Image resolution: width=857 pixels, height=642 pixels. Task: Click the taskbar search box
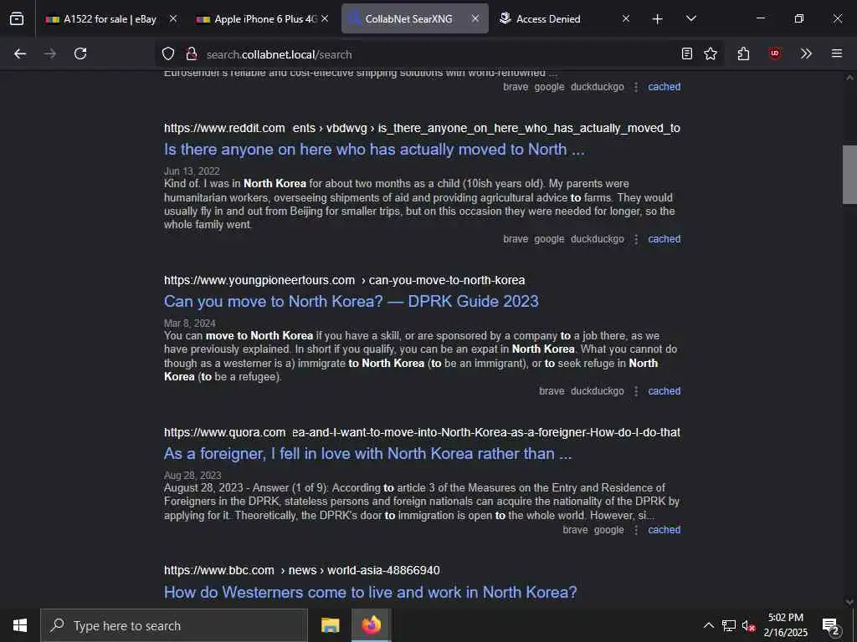coord(174,625)
